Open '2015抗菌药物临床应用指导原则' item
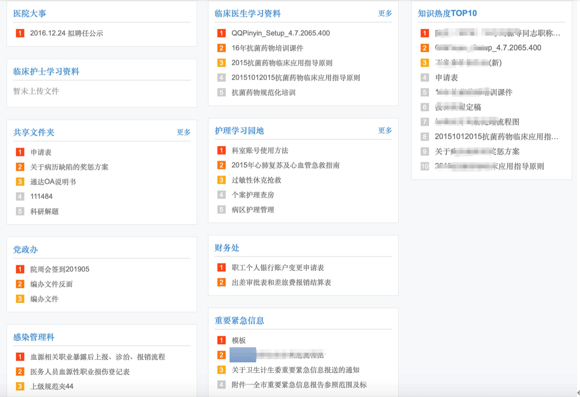This screenshot has width=580, height=397. [282, 63]
